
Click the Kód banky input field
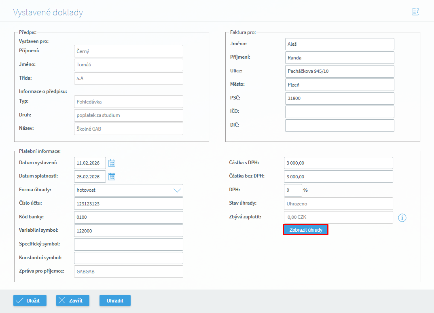click(129, 217)
